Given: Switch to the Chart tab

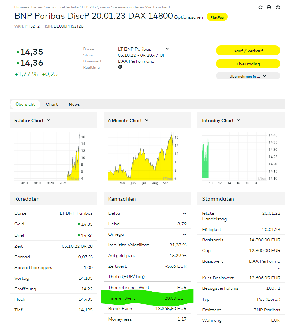Looking at the screenshot, I should click(x=52, y=104).
